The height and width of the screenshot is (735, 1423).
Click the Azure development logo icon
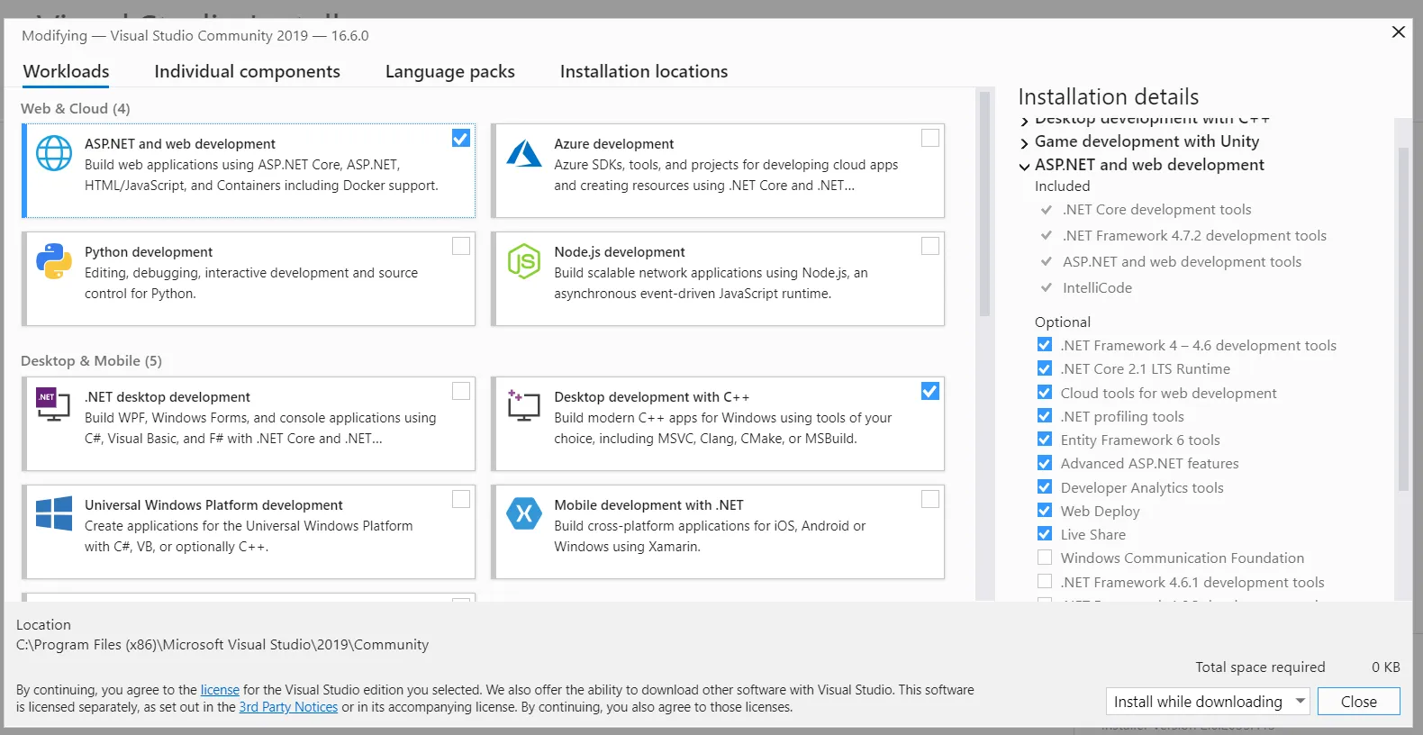coord(523,154)
